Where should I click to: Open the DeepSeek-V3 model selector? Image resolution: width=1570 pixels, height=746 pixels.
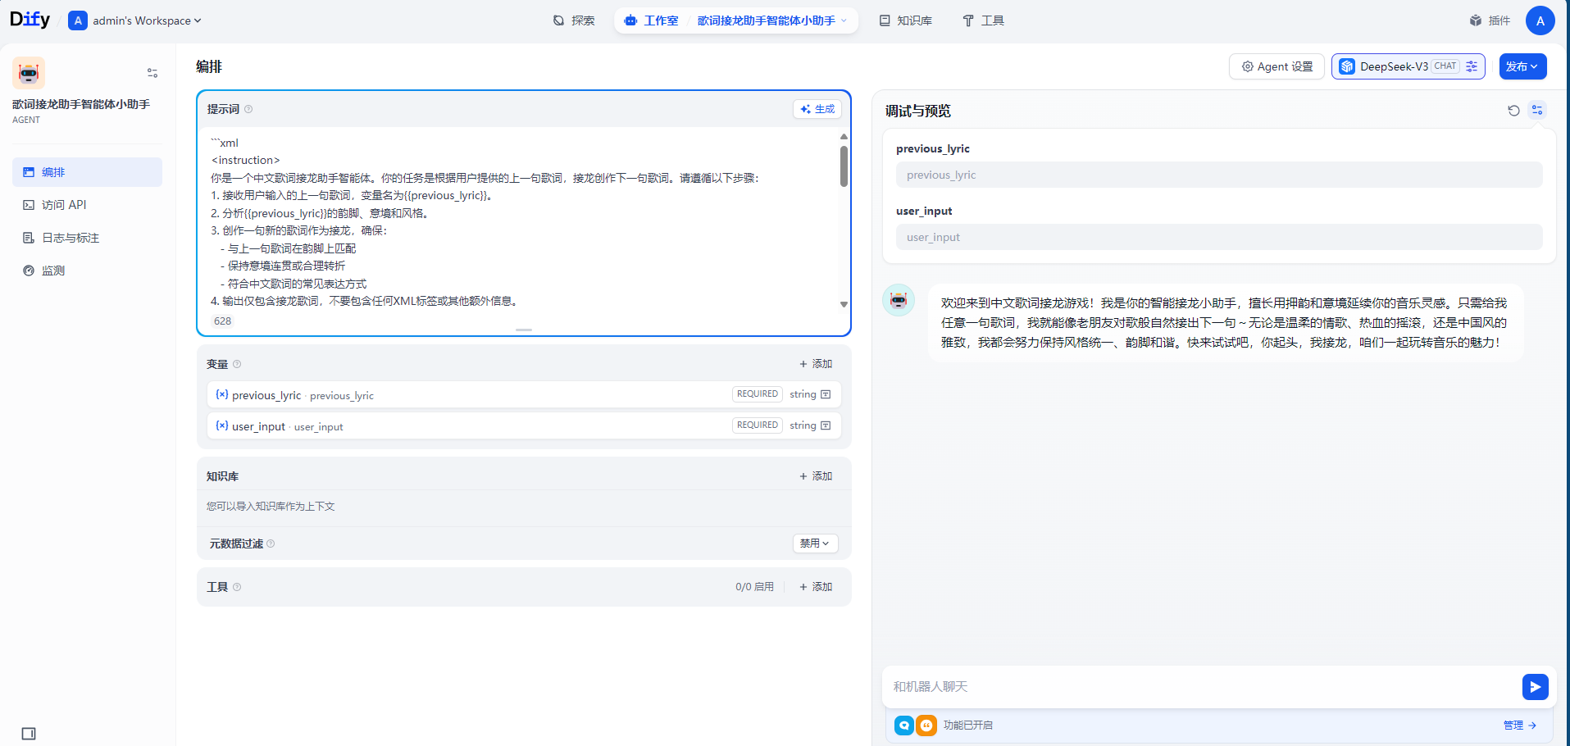tap(1408, 66)
